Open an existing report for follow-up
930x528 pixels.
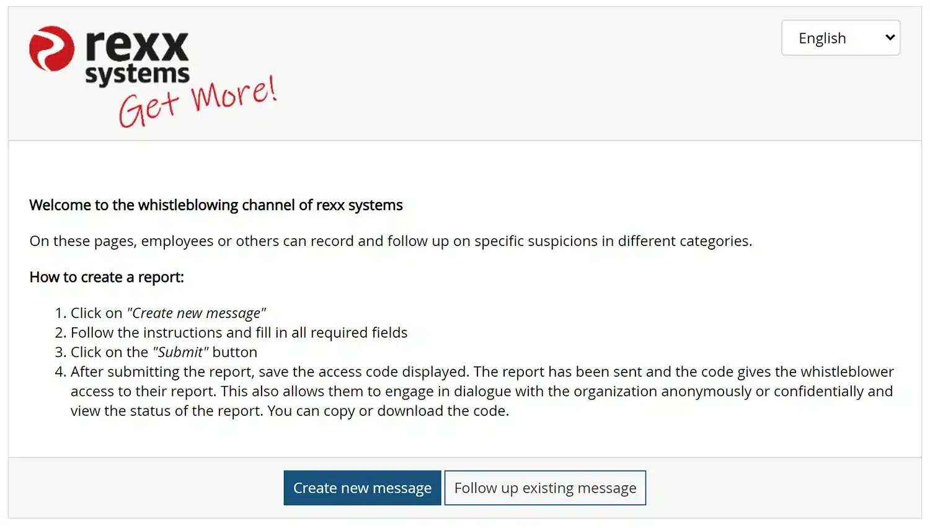click(545, 488)
